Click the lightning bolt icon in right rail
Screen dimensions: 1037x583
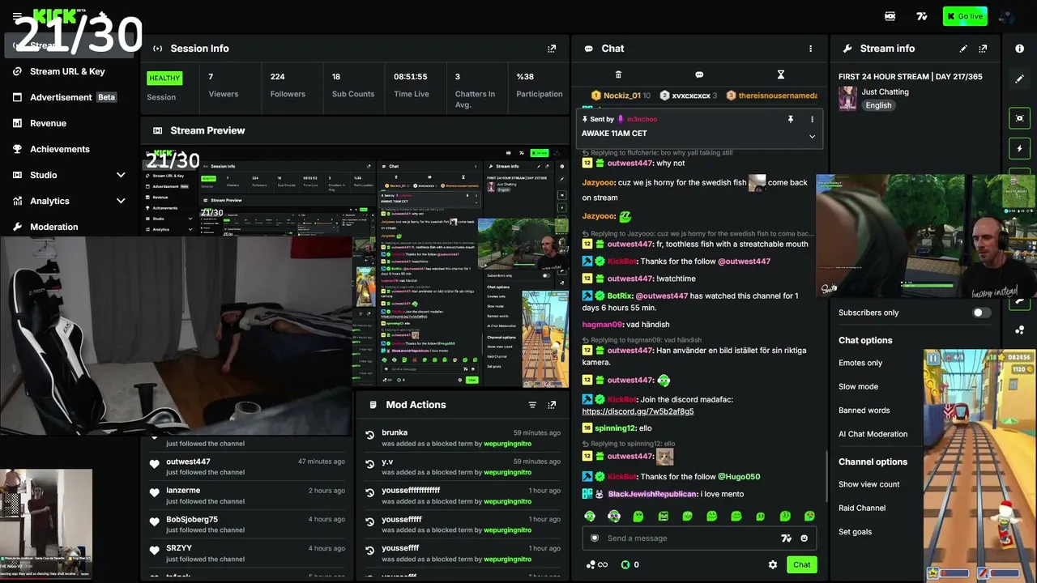click(x=1020, y=149)
